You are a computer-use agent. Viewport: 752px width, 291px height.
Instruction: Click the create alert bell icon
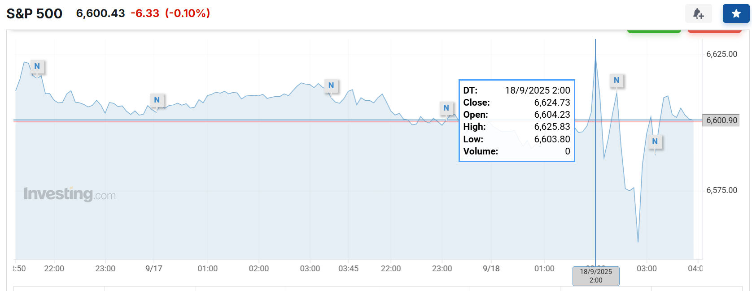[698, 13]
